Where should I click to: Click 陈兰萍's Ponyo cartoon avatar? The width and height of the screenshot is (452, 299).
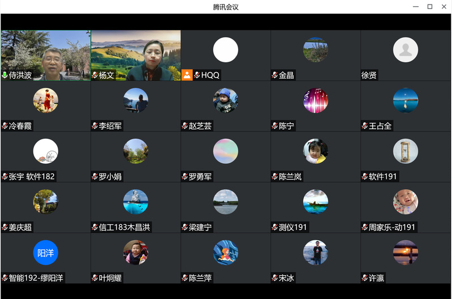[226, 253]
